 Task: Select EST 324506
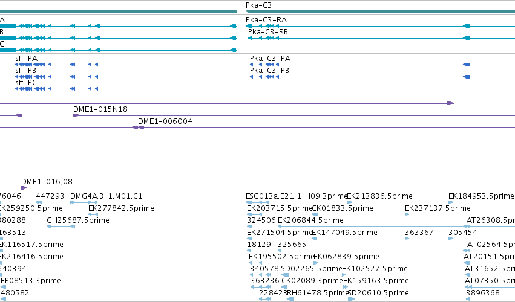[261, 220]
